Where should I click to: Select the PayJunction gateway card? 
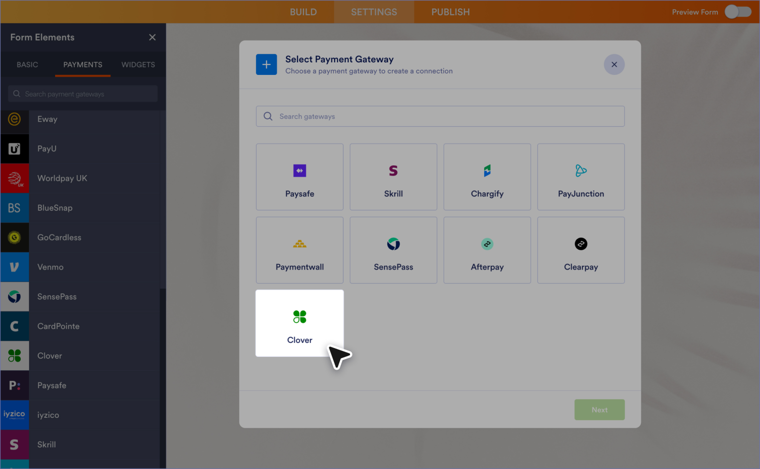pos(581,177)
